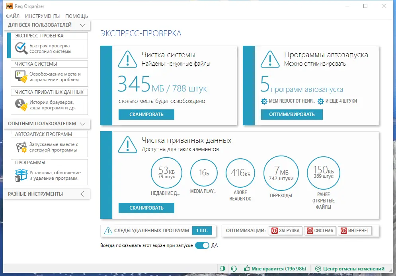
Task: Click warning icon by Следы удаленных программ
Action: coord(108,231)
